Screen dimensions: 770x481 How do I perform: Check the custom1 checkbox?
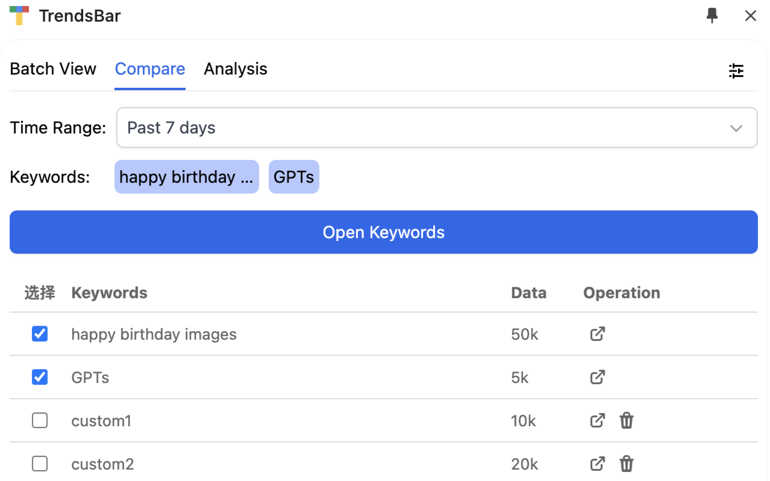[40, 420]
